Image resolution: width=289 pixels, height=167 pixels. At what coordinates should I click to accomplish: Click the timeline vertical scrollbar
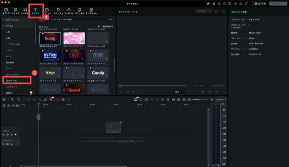click(x=208, y=136)
